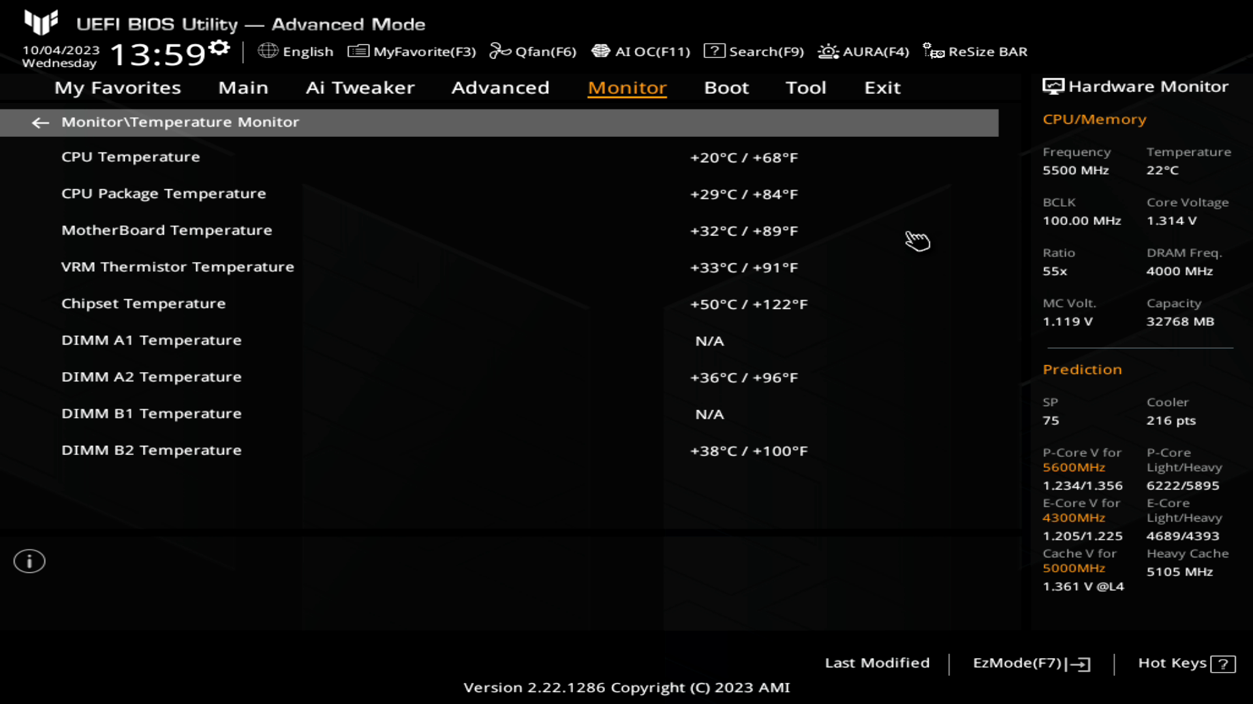Screen dimensions: 1253x704
Task: Click the +20°C / +68°F CPU value
Action: coord(744,158)
